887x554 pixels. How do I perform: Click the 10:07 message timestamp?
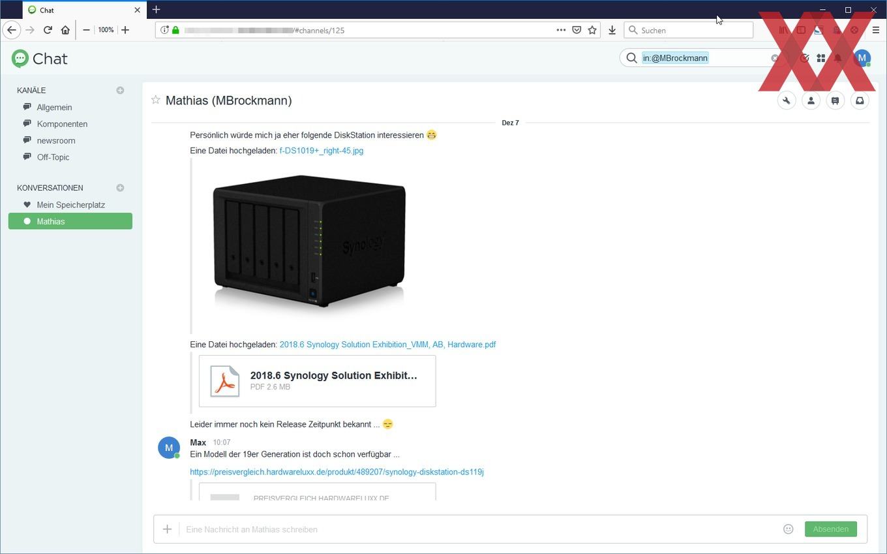click(x=222, y=442)
